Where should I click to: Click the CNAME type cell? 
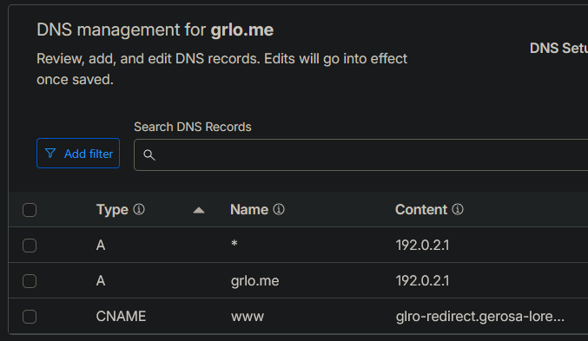[121, 317]
